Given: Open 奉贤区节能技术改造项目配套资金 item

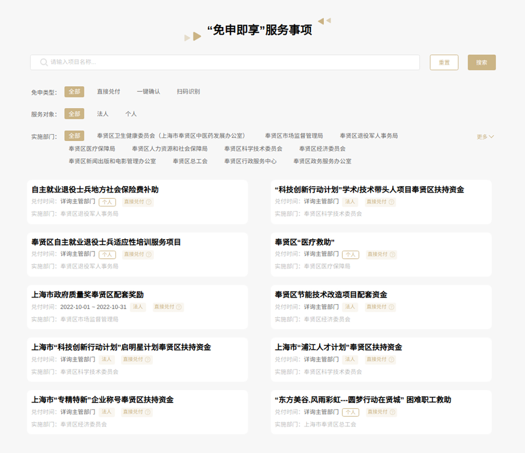Looking at the screenshot, I should click(x=331, y=295).
